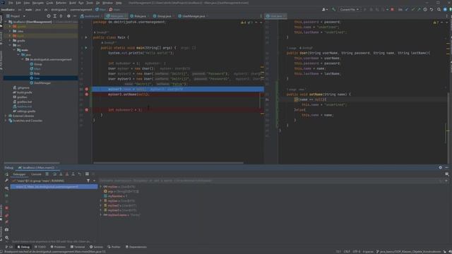Toggle breakpoint on myUser3.setName(null) line
This screenshot has width=452, height=254.
86,95
